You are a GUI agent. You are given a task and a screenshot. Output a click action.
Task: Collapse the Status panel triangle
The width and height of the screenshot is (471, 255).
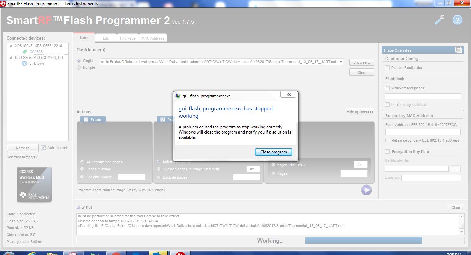(78, 207)
